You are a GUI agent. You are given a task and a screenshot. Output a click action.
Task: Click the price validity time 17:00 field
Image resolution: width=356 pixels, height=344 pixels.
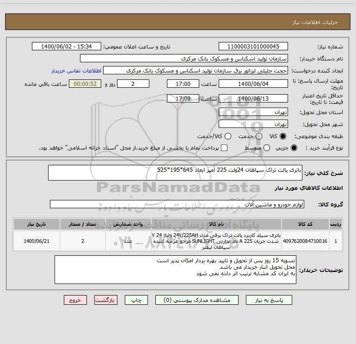click(x=183, y=98)
